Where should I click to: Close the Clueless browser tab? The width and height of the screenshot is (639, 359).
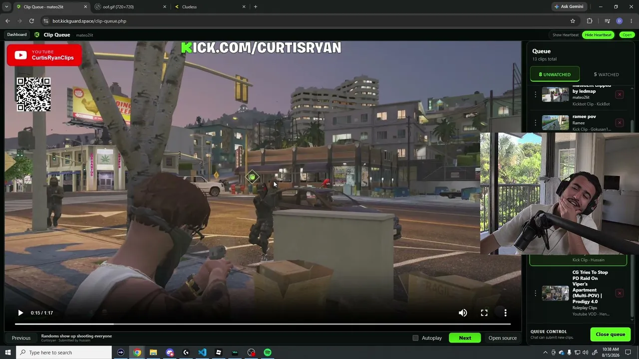[244, 7]
